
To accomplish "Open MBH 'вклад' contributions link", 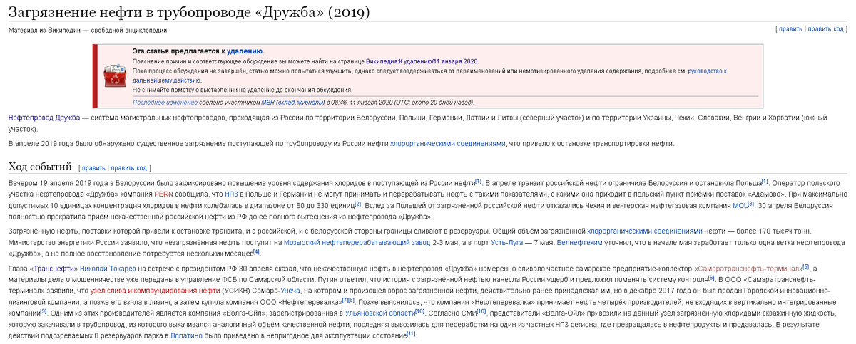I will point(287,102).
